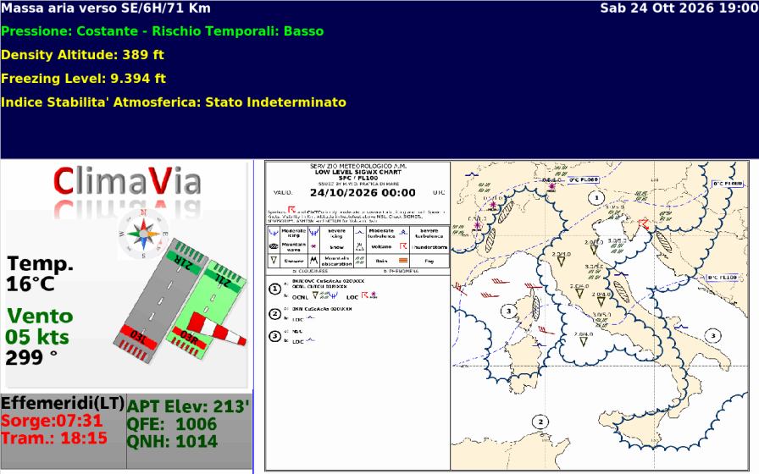759x474 pixels.
Task: Click red thunderstorm symbol on the map
Action: pyautogui.click(x=643, y=223)
